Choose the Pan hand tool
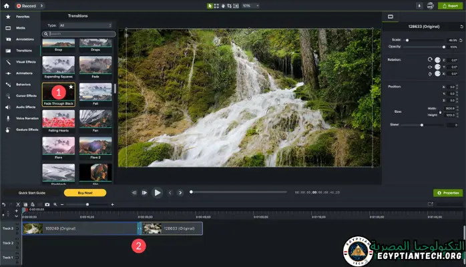466x267 pixels. tap(223, 5)
